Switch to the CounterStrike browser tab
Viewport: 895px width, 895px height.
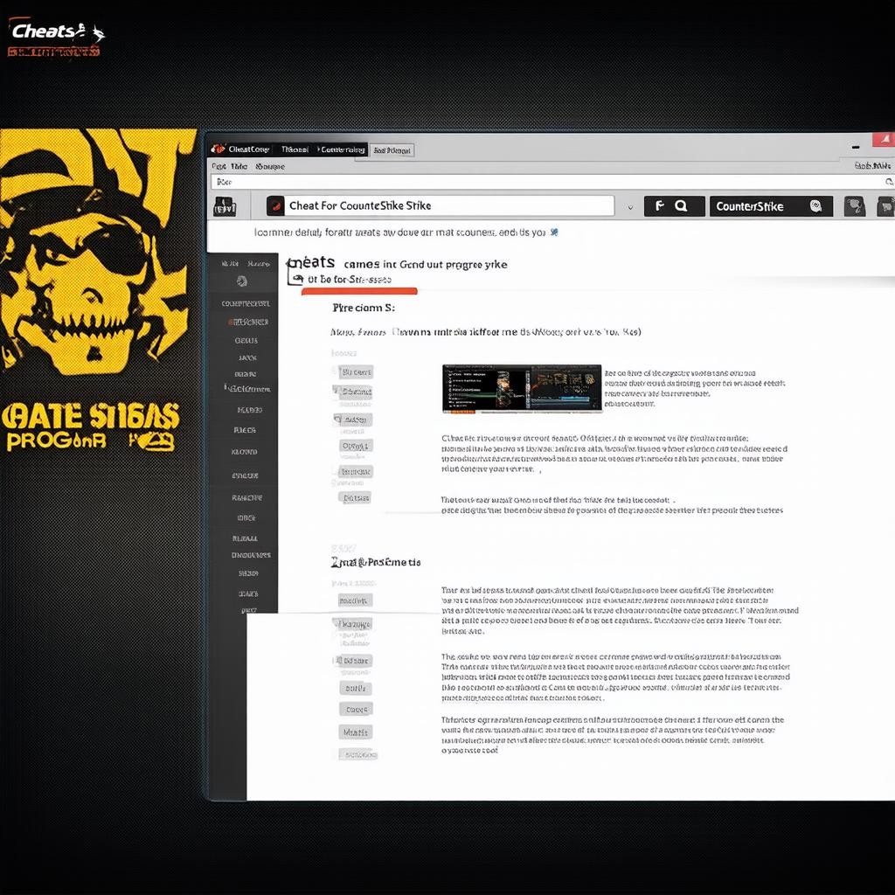pos(341,149)
